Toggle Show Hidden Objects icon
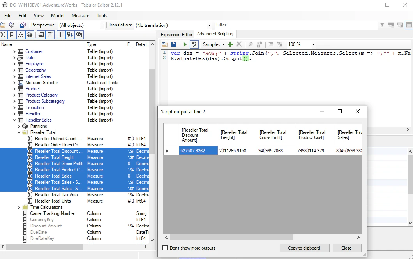Viewport: 413px width, 259px height. pyautogui.click(x=50, y=35)
